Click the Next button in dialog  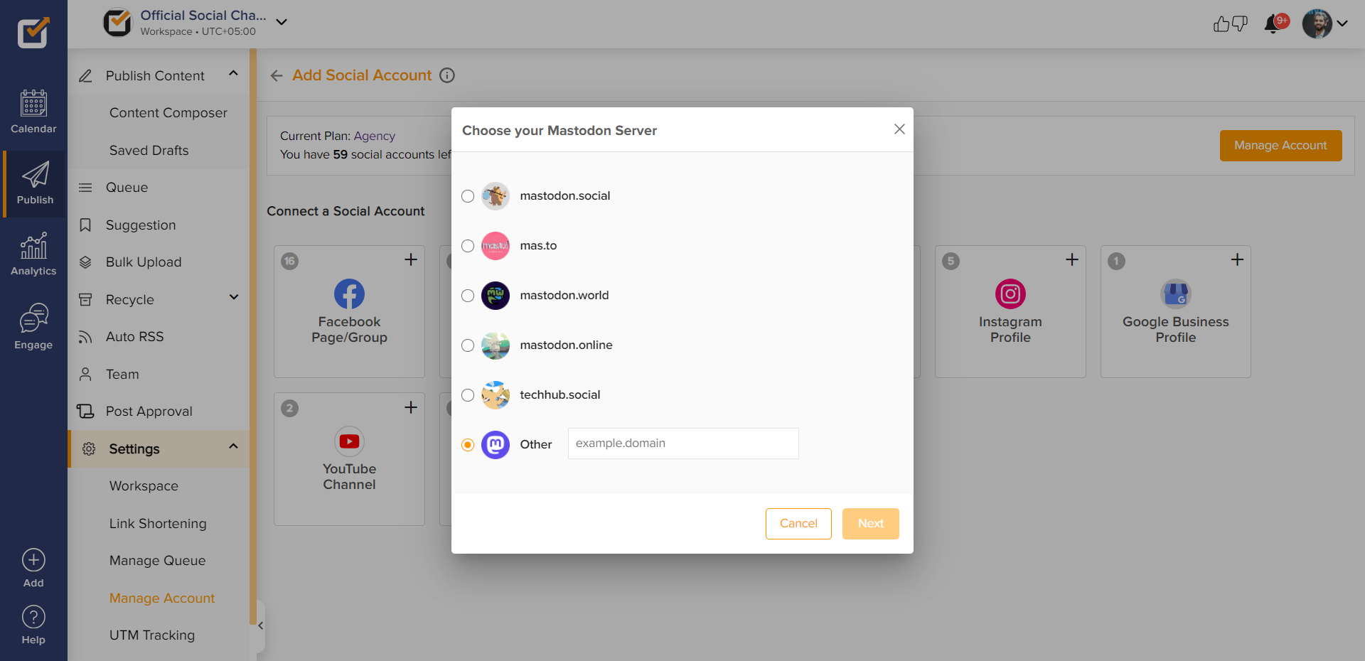(871, 524)
